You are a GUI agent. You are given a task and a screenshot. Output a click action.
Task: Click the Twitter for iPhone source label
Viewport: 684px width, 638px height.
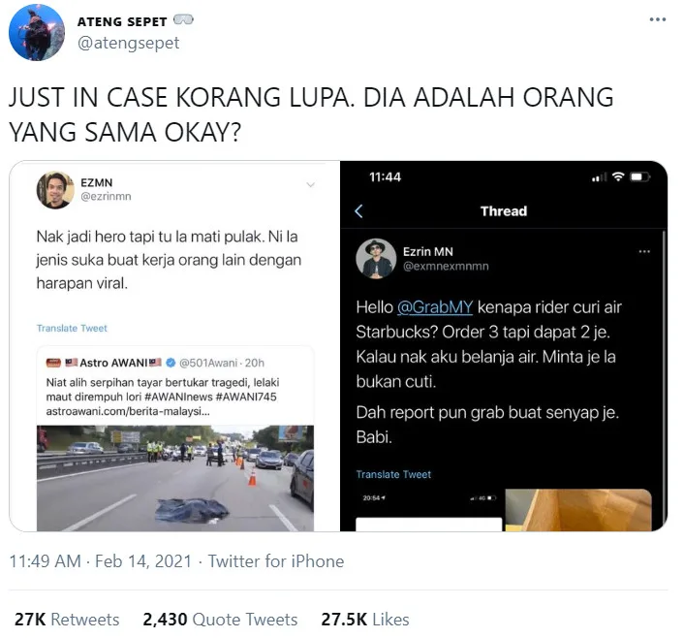(x=276, y=561)
